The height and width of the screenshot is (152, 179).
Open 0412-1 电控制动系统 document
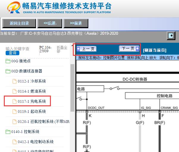tap(36, 142)
